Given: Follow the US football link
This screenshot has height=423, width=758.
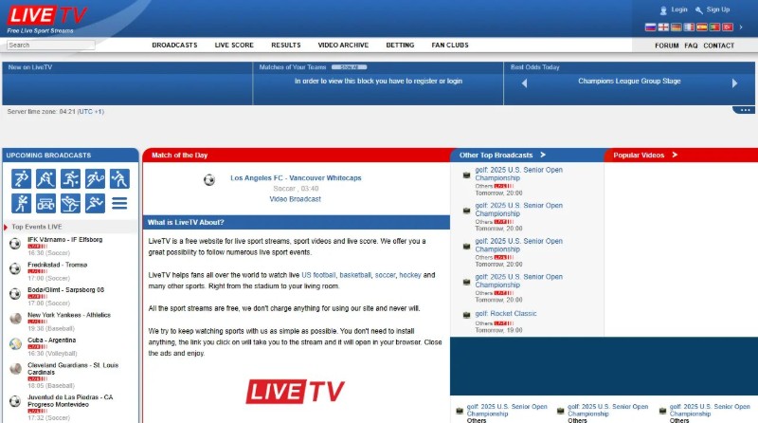Looking at the screenshot, I should (318, 275).
